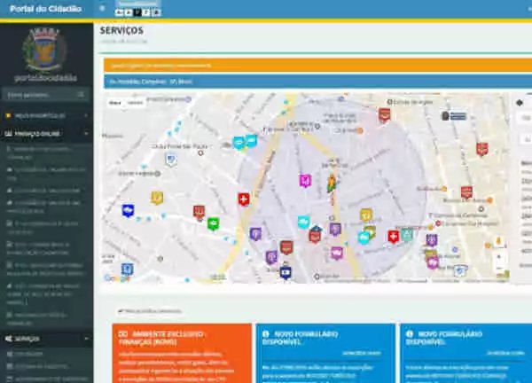Click the black high-contrast accessibility button

[x=137, y=12]
